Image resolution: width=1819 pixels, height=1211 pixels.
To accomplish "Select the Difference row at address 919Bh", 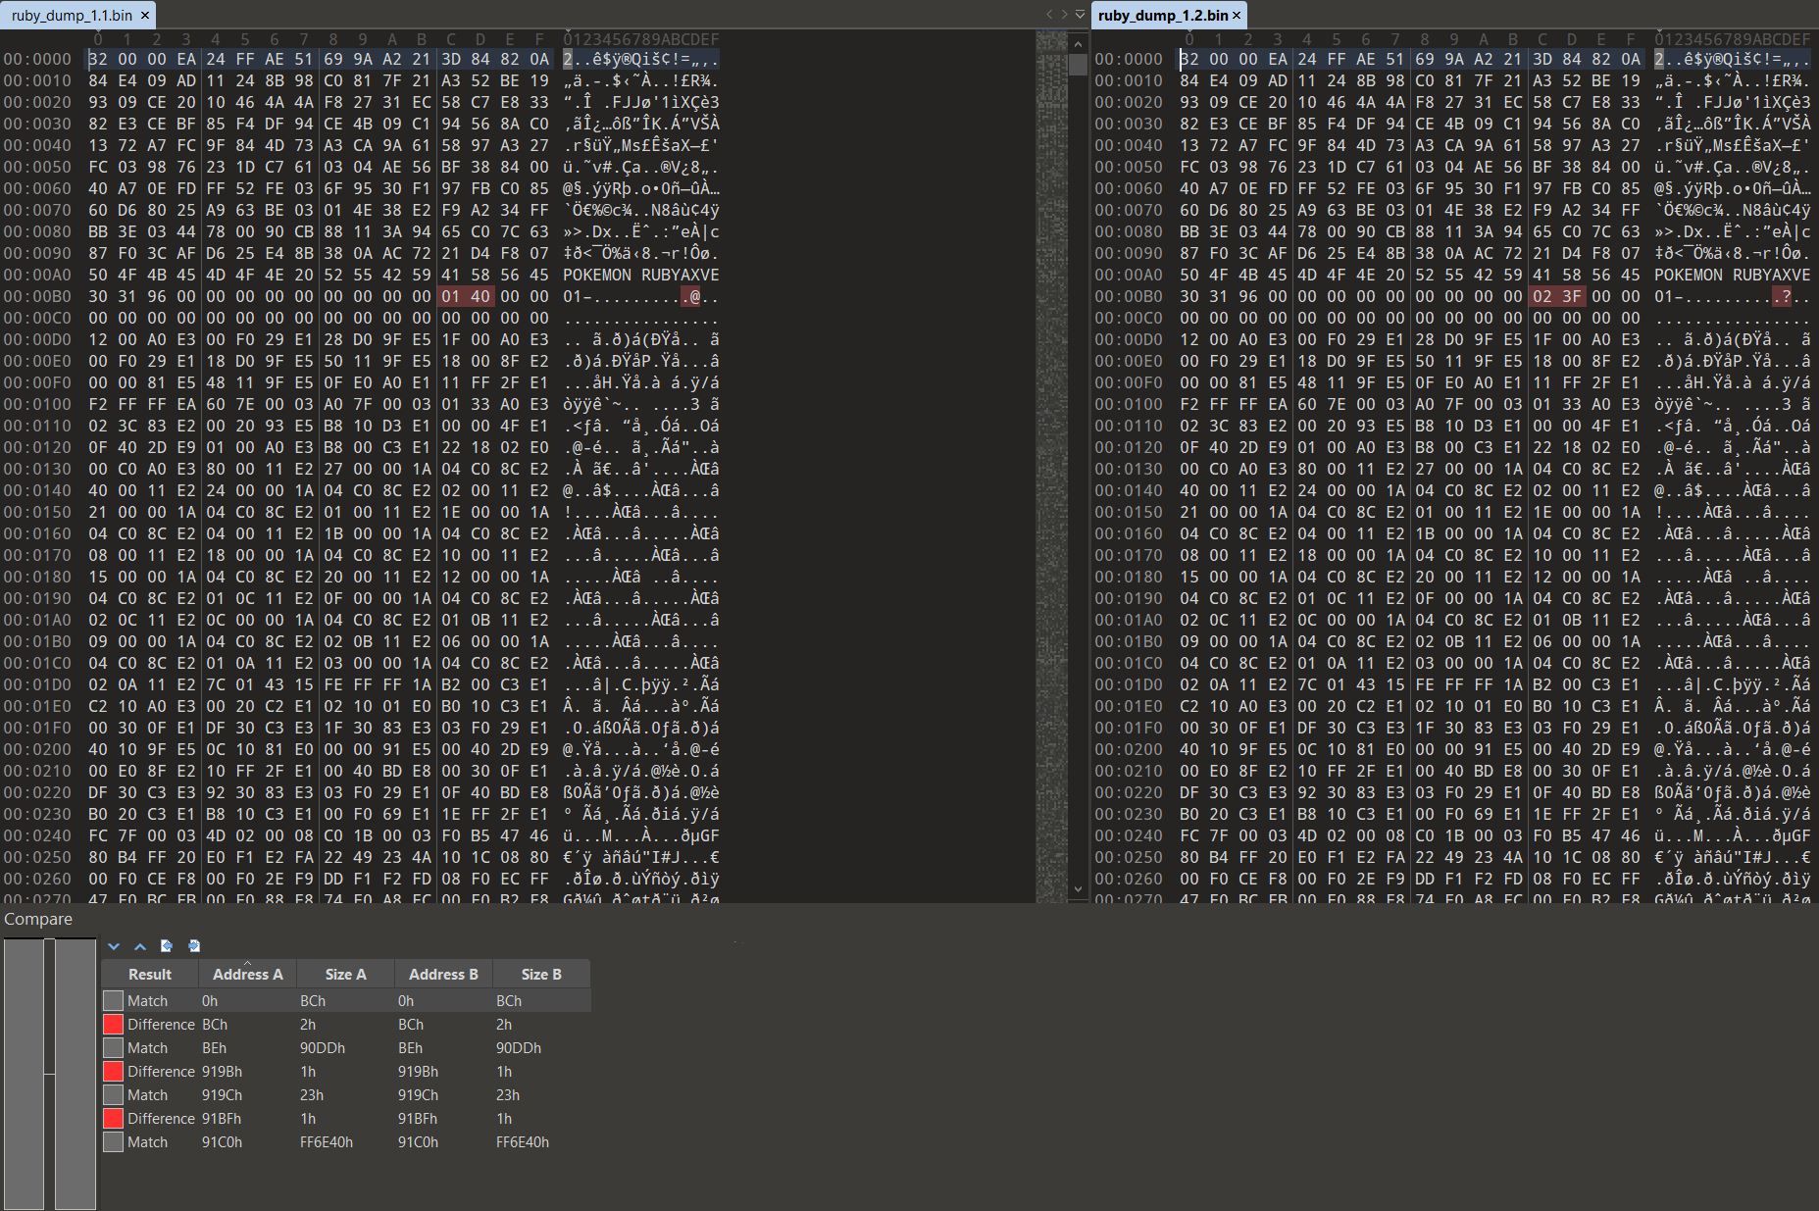I will tap(346, 1072).
